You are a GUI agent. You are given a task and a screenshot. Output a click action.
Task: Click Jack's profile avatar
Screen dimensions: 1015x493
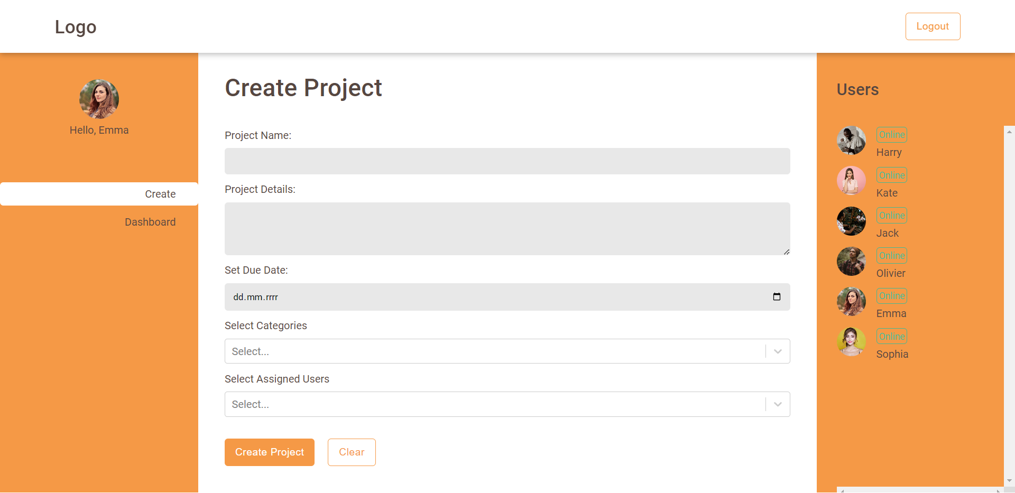coord(851,221)
